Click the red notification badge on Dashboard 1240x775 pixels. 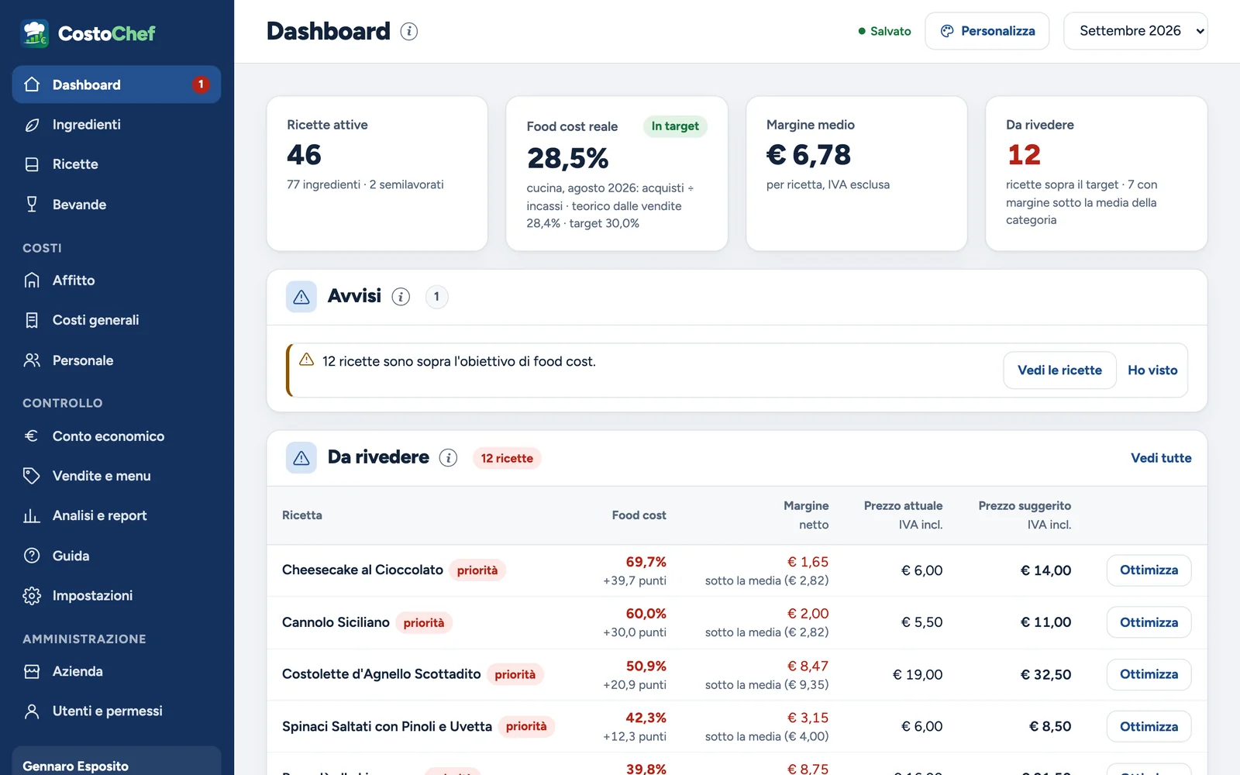click(x=201, y=84)
